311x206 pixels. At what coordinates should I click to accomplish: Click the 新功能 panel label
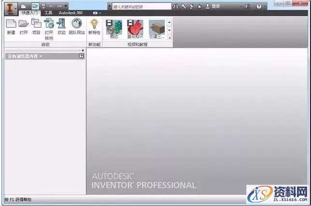94,44
